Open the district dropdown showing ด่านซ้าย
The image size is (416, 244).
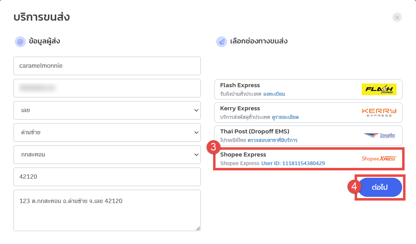[107, 132]
